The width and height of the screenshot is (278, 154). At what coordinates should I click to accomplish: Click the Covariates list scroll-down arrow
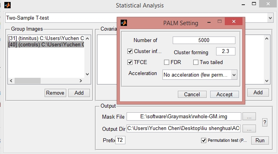coord(267,81)
